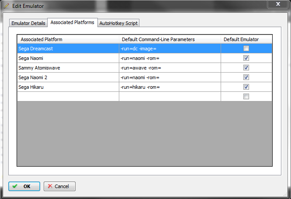Uncheck Default Emulator for Sega Naomi
Screen dimensions: 291x199
246,58
